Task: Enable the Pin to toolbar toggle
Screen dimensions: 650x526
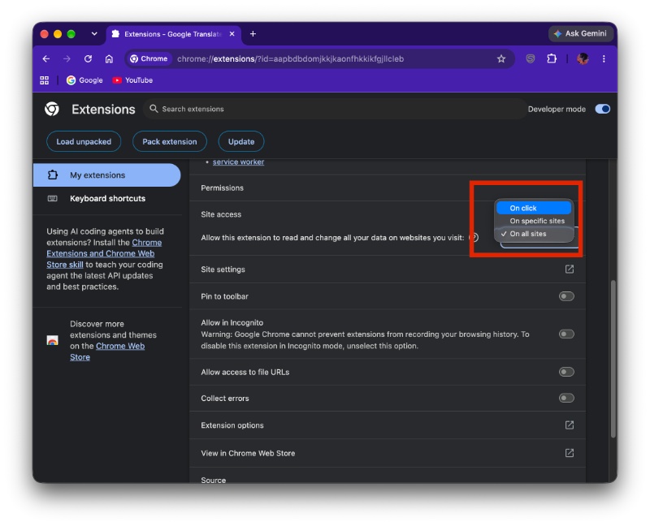Action: pos(566,296)
